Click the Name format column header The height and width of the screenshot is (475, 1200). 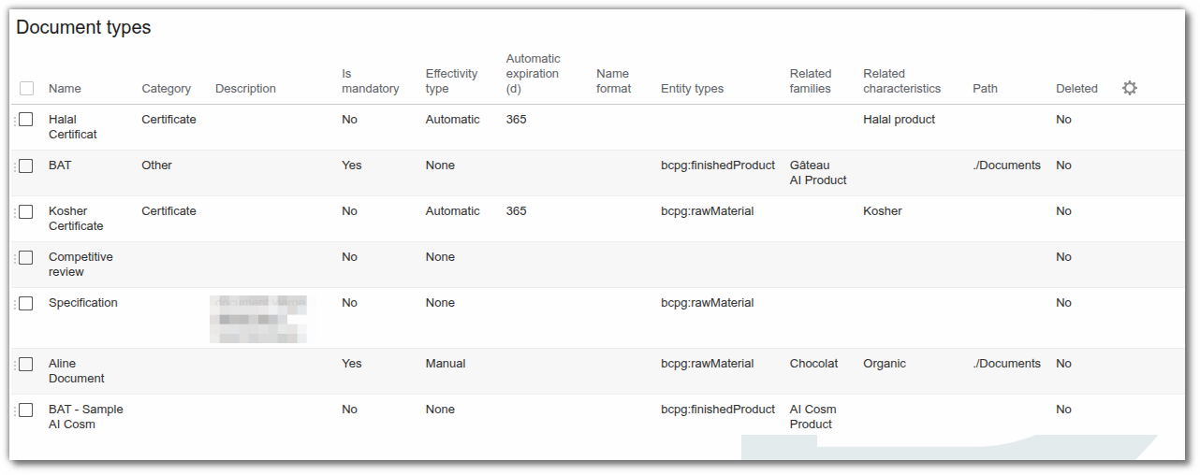(x=613, y=81)
